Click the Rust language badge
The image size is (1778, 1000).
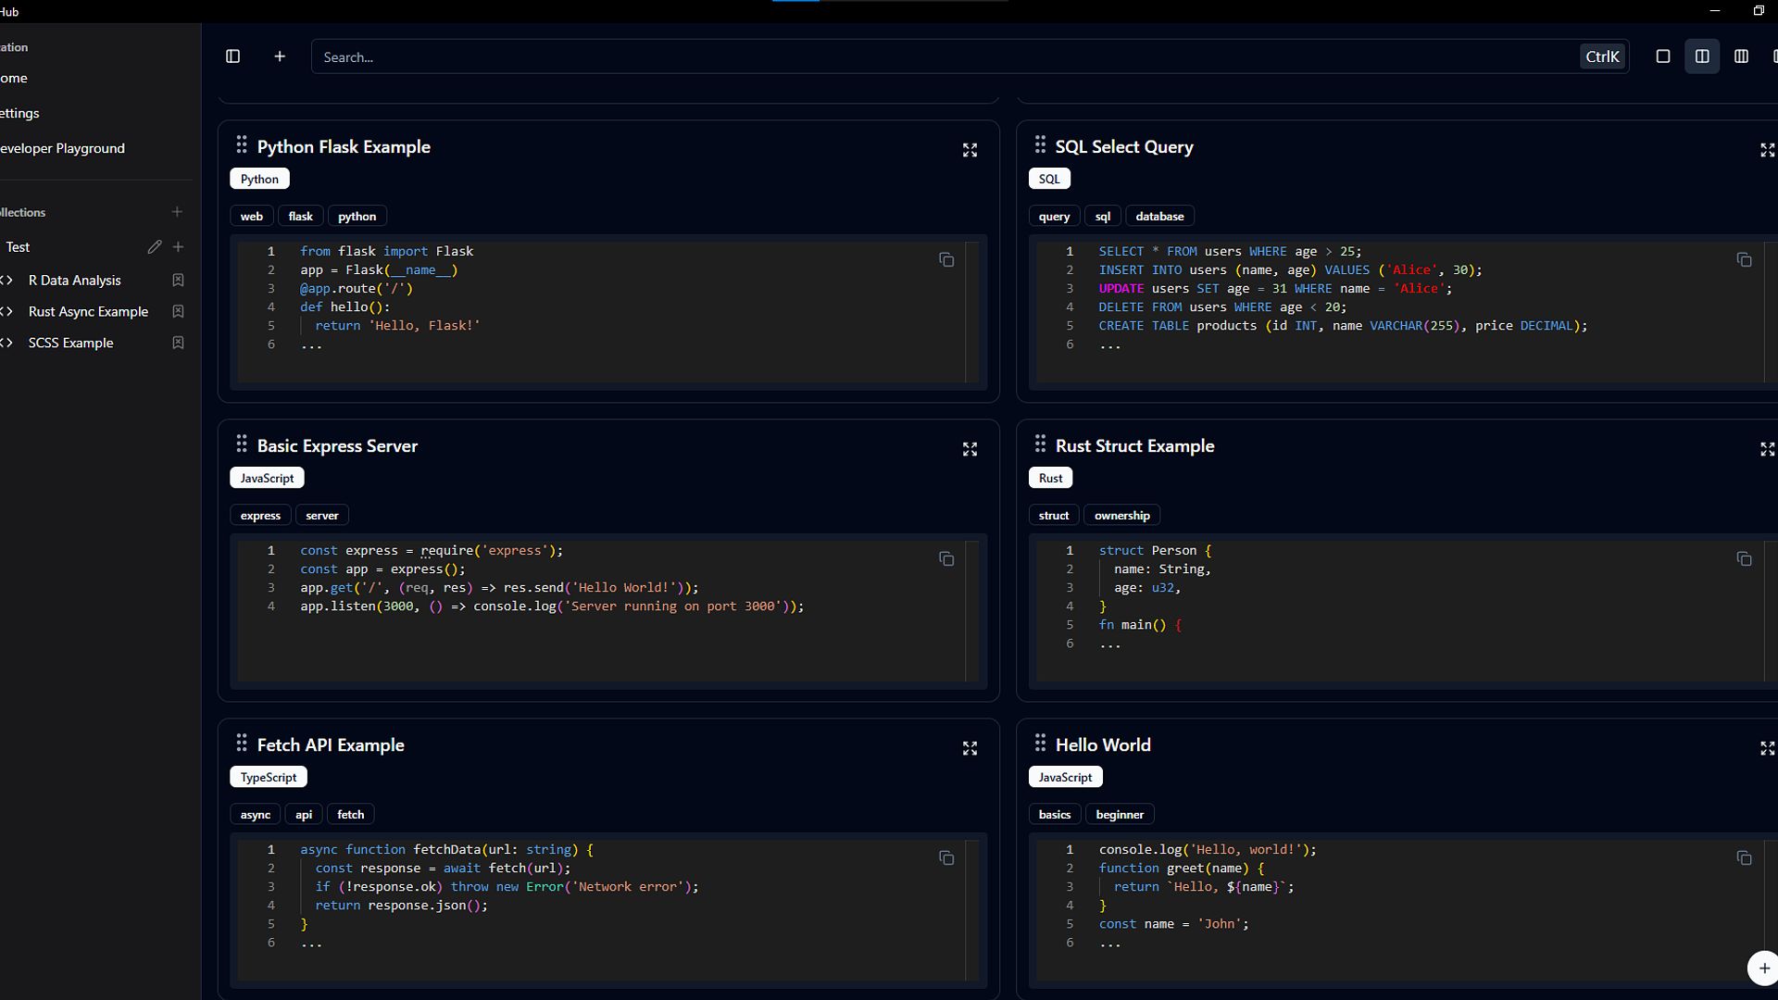(x=1050, y=478)
